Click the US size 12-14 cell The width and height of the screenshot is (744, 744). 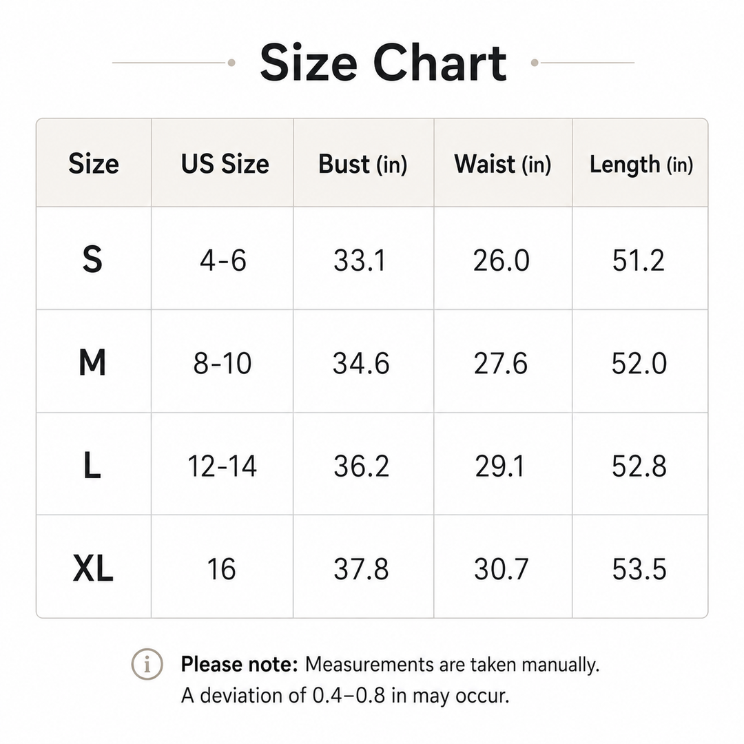click(222, 466)
